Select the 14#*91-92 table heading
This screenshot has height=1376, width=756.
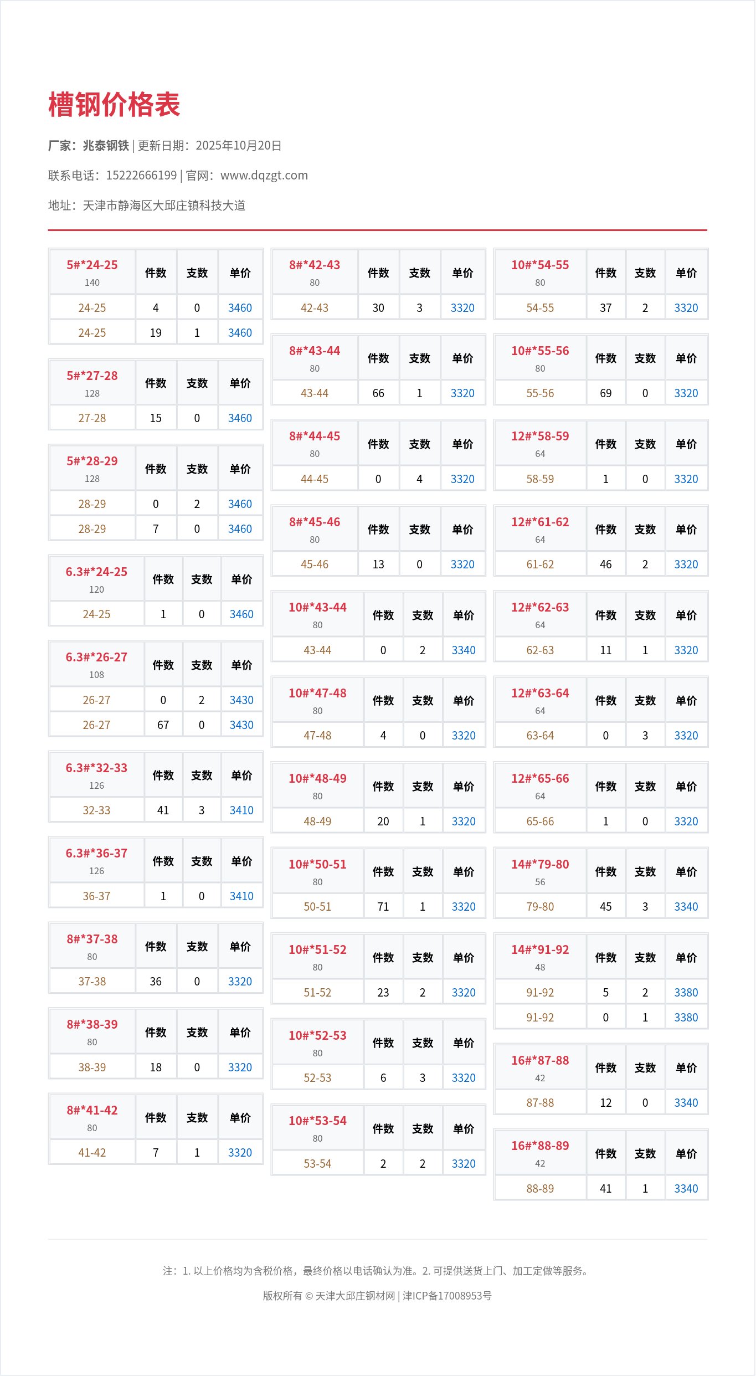click(x=540, y=950)
